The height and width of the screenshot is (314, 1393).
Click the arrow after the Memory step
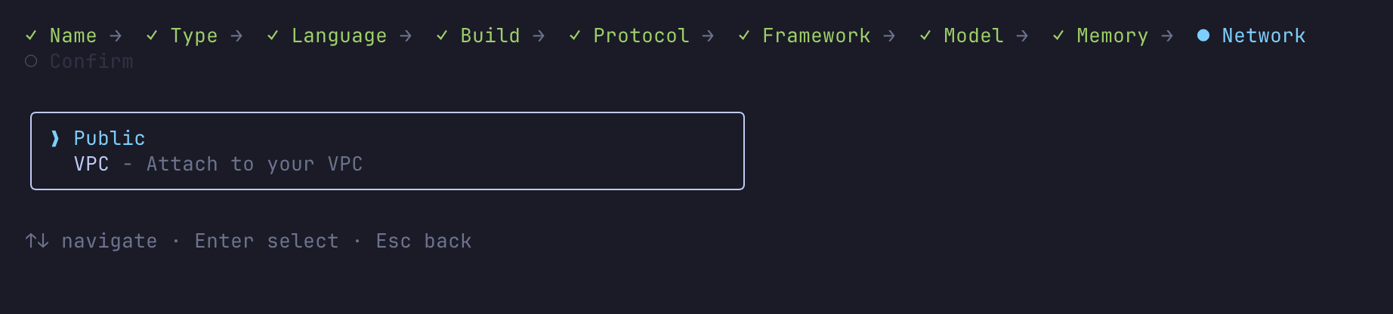tap(1167, 35)
